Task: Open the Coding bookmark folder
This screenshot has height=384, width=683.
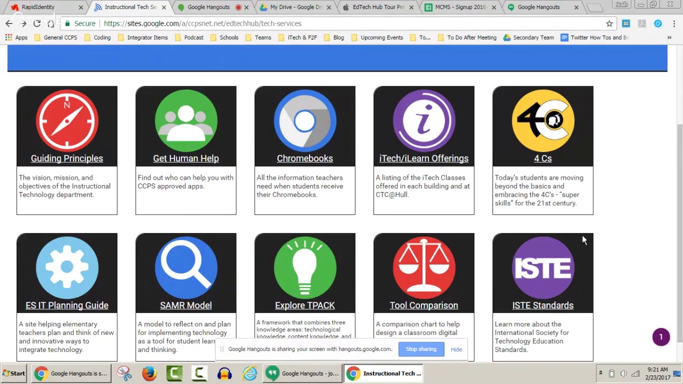Action: (97, 37)
